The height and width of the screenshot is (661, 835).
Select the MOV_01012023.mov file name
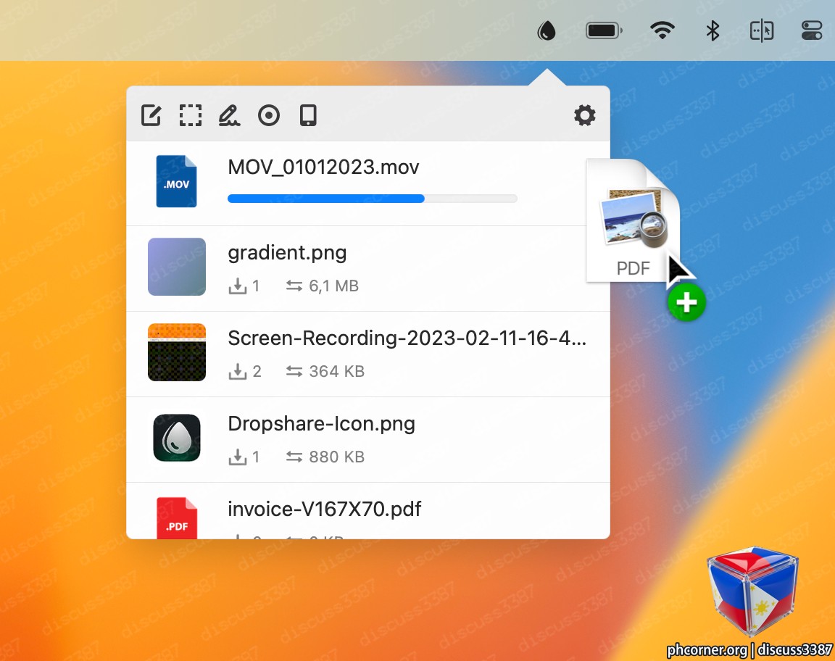coord(323,167)
